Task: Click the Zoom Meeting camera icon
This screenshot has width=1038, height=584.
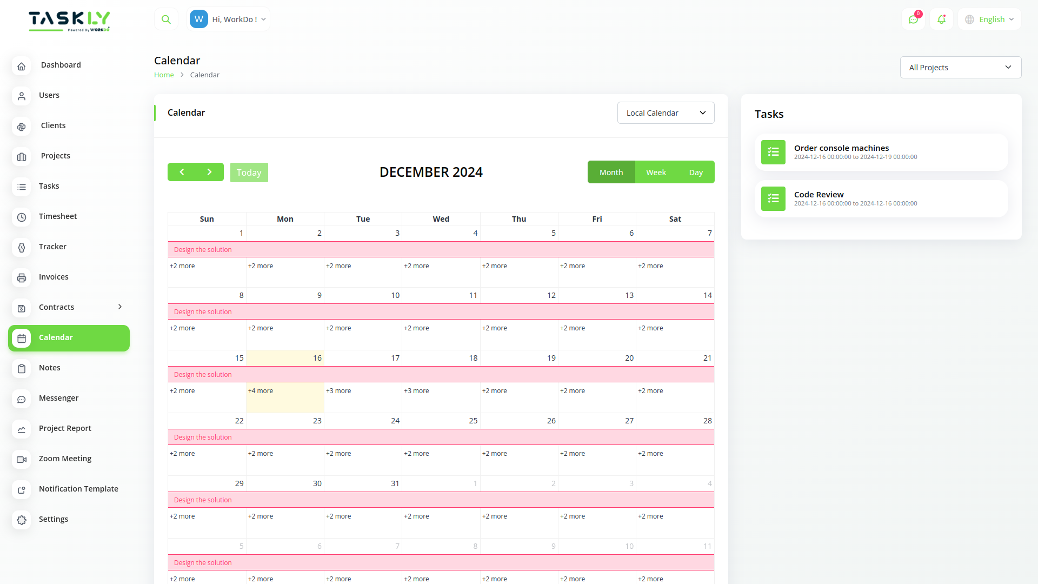Action: [x=21, y=460]
